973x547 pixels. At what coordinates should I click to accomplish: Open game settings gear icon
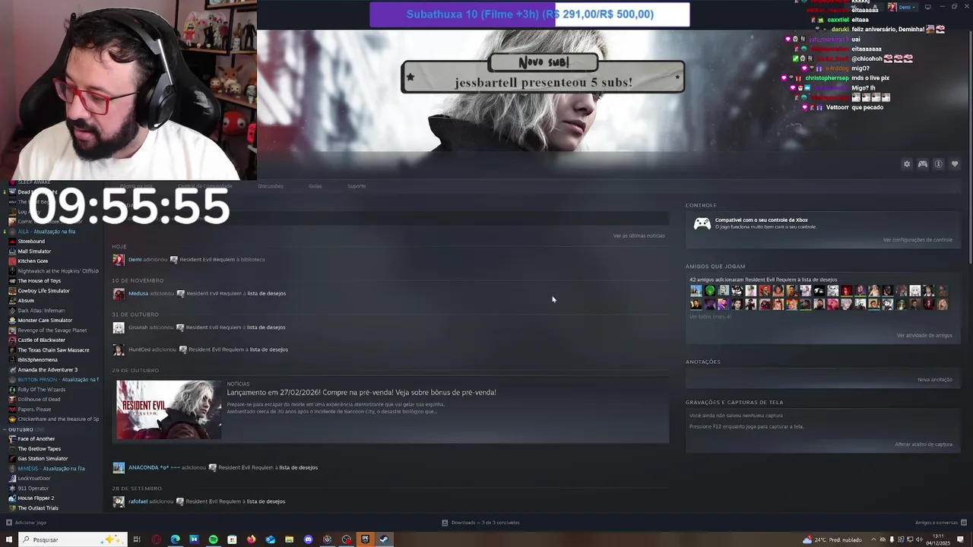pyautogui.click(x=907, y=164)
